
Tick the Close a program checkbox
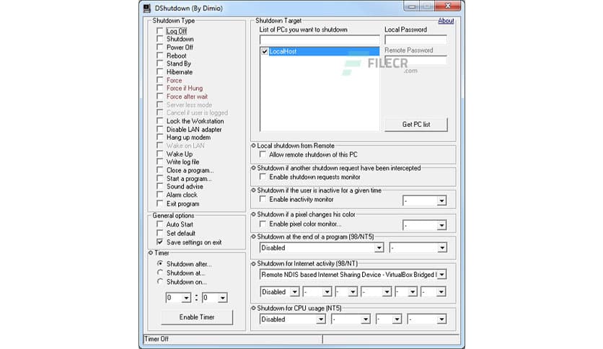pyautogui.click(x=160, y=170)
